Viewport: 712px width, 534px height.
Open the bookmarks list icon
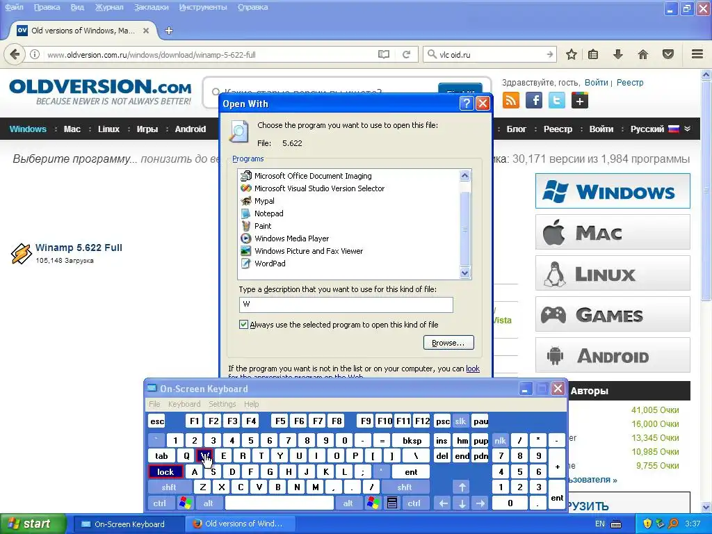pyautogui.click(x=593, y=54)
